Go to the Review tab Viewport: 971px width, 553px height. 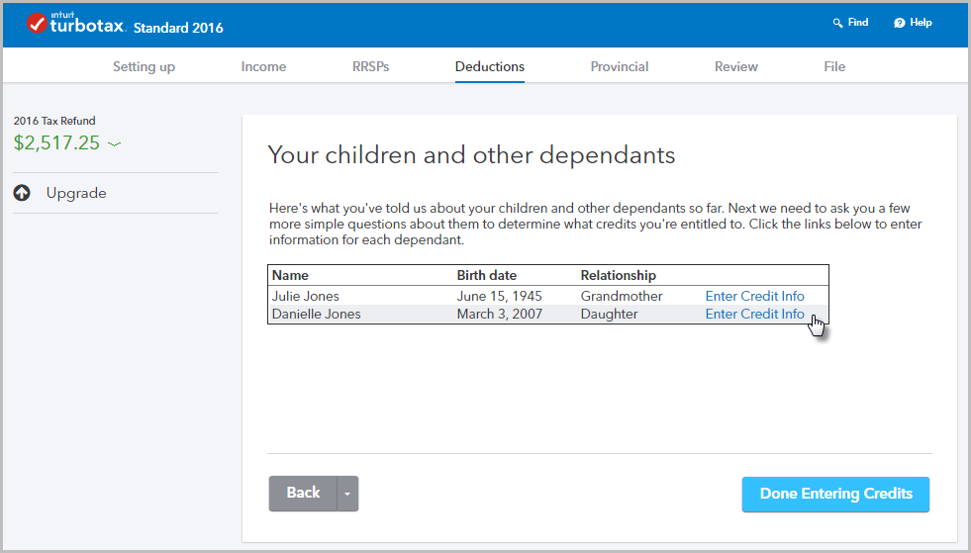[x=735, y=66]
